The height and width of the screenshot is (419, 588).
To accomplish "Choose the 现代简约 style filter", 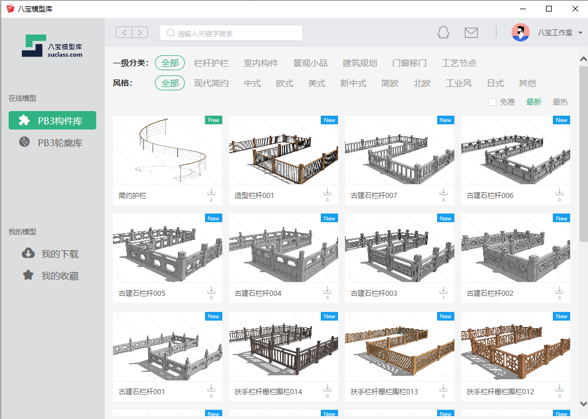I will pyautogui.click(x=211, y=83).
